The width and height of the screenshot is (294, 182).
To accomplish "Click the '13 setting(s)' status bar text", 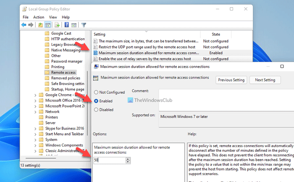I will [x=30, y=165].
